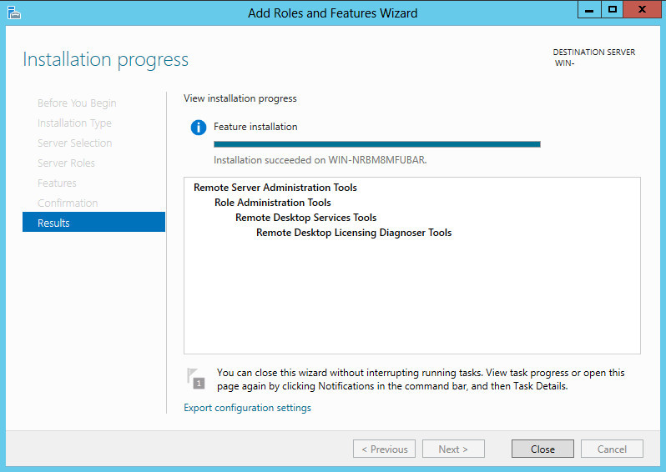Open the Server Roles step
The width and height of the screenshot is (666, 472).
[66, 163]
